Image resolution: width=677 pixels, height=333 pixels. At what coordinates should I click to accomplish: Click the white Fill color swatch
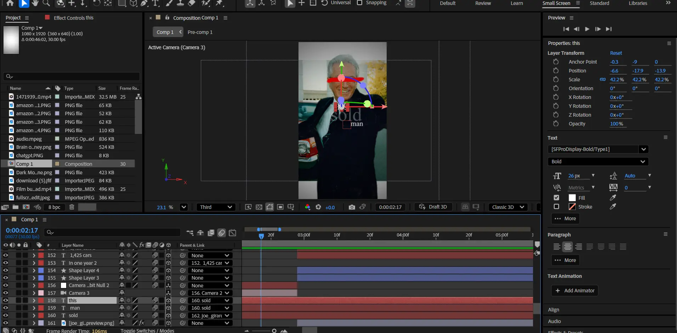pos(572,198)
